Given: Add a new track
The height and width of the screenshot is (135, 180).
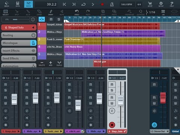Looking at the screenshot, I should coord(51,63).
